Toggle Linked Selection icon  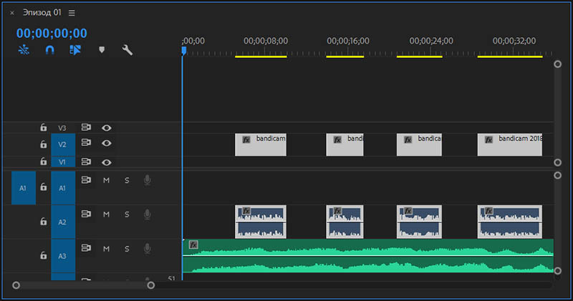pos(75,49)
